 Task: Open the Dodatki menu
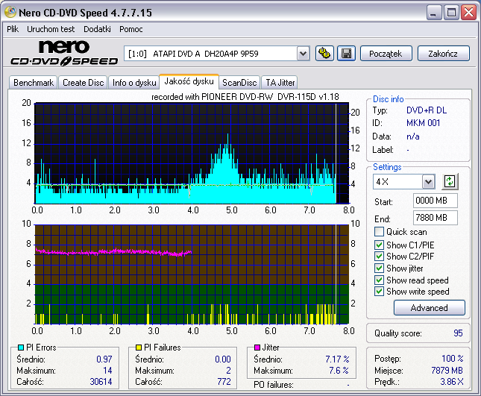[97, 29]
